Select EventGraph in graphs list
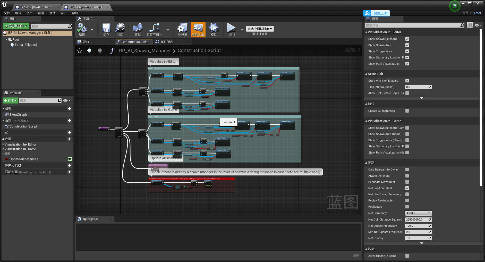485x262 pixels. (x=18, y=115)
